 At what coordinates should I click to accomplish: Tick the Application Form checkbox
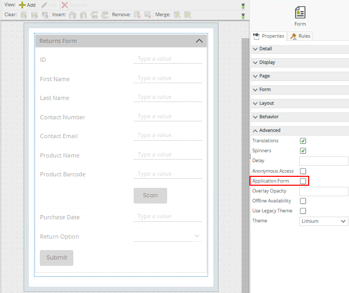303,181
